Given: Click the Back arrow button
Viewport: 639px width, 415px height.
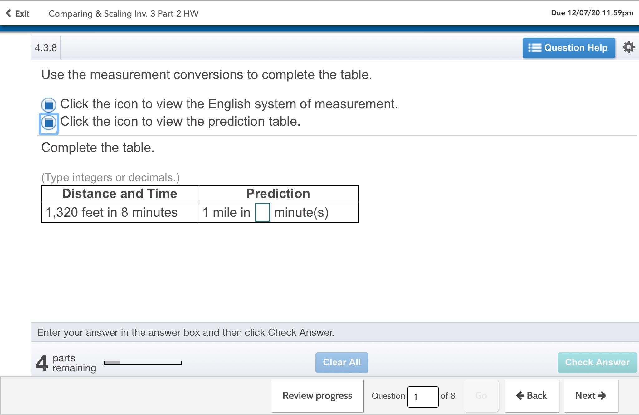Looking at the screenshot, I should pos(531,396).
